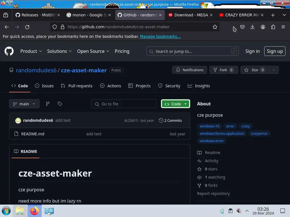
Task: Click Sign in link
Action: (x=252, y=51)
